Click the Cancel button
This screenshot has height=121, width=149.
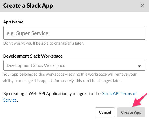pyautogui.click(x=105, y=112)
